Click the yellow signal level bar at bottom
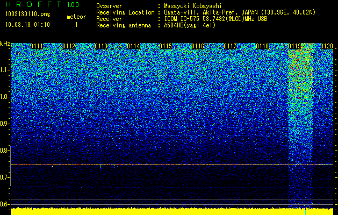Viewport: 338px width, 215px height. coord(172,212)
